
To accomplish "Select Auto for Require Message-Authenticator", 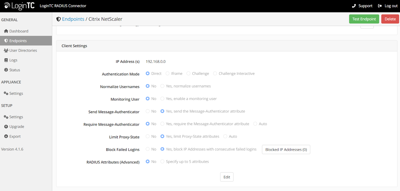I will pyautogui.click(x=255, y=124).
